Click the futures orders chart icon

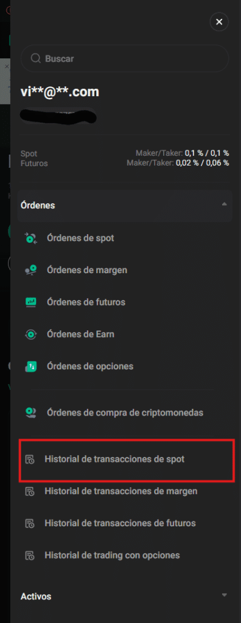[30, 302]
